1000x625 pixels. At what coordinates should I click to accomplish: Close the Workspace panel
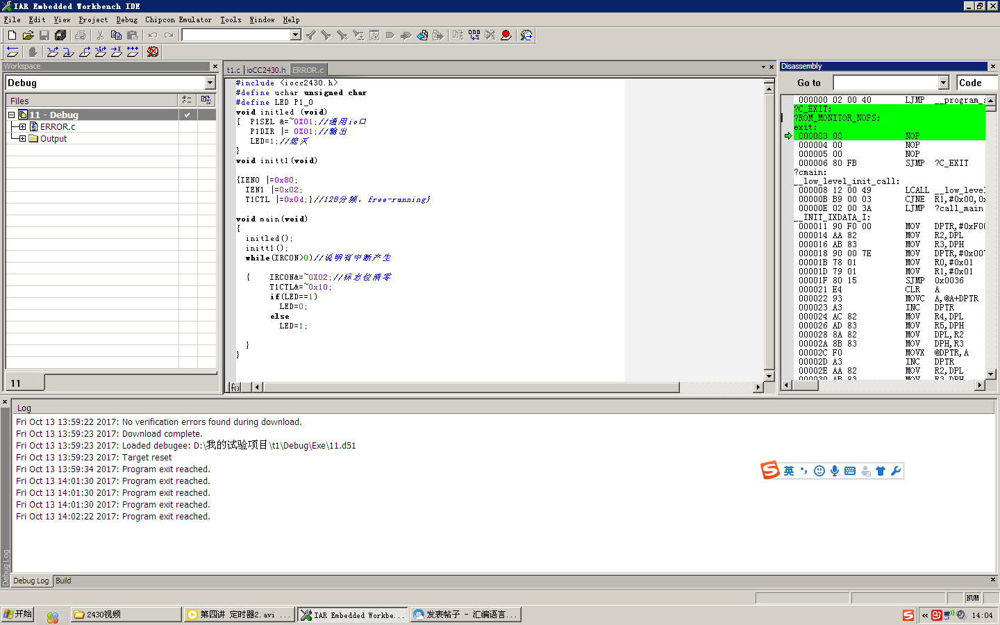(215, 66)
